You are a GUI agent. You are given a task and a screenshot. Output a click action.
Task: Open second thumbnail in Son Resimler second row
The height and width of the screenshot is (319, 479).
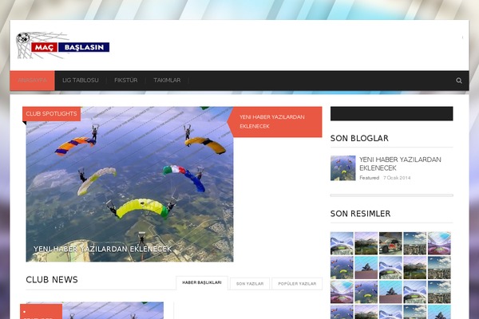click(366, 268)
